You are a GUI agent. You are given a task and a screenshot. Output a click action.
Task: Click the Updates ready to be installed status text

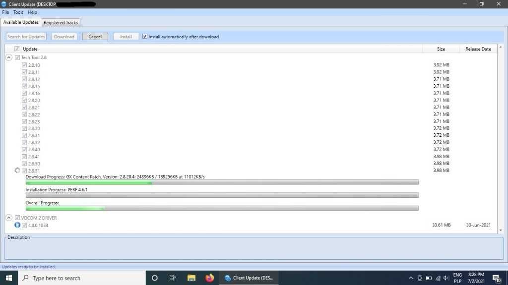[x=29, y=267]
